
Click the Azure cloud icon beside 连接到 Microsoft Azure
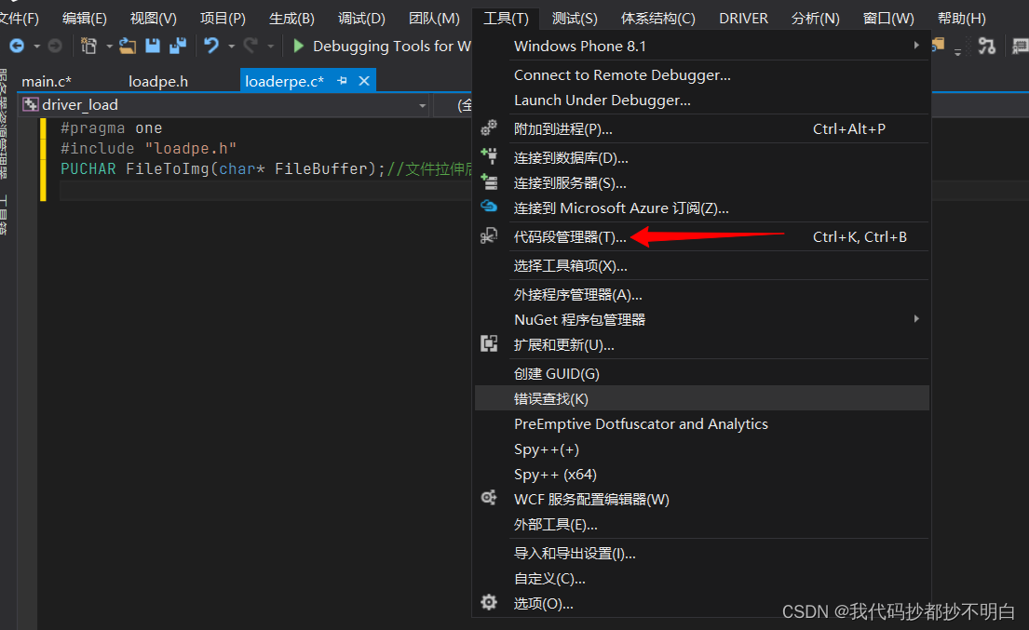tap(489, 207)
